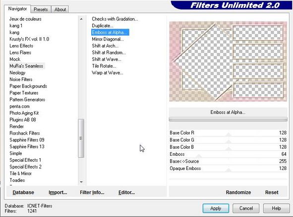Open Help for Filters Unlimited
Image resolution: width=293 pixels, height=217 pixels.
point(276,208)
